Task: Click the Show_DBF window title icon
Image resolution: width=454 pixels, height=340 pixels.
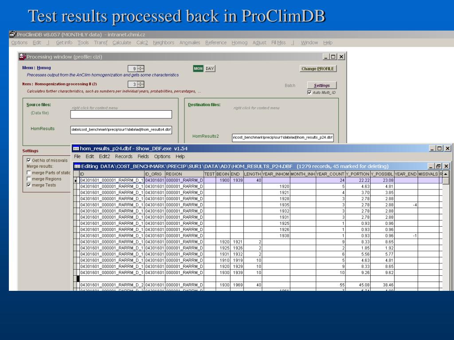Action: coord(76,149)
